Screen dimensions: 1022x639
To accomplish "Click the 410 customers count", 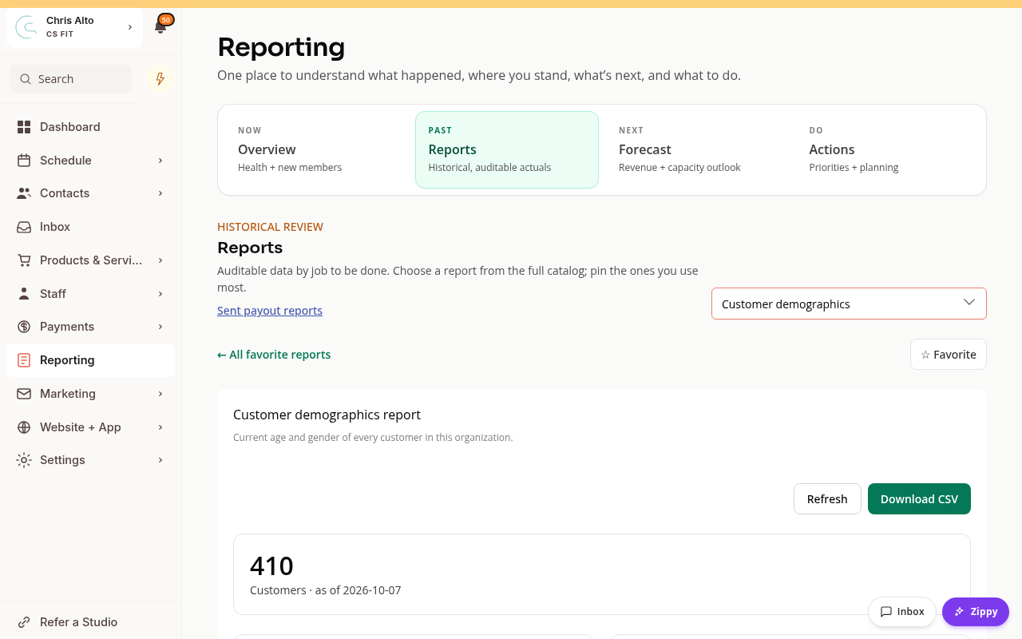I will tap(271, 566).
